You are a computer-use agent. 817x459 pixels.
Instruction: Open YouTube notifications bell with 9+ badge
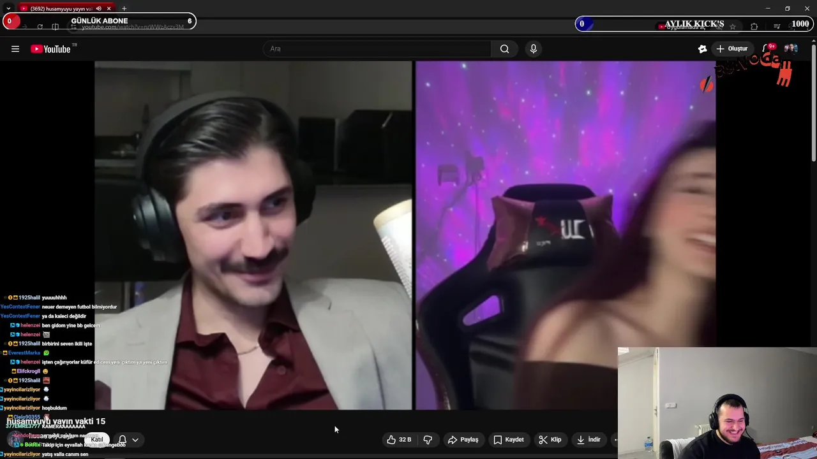(767, 49)
